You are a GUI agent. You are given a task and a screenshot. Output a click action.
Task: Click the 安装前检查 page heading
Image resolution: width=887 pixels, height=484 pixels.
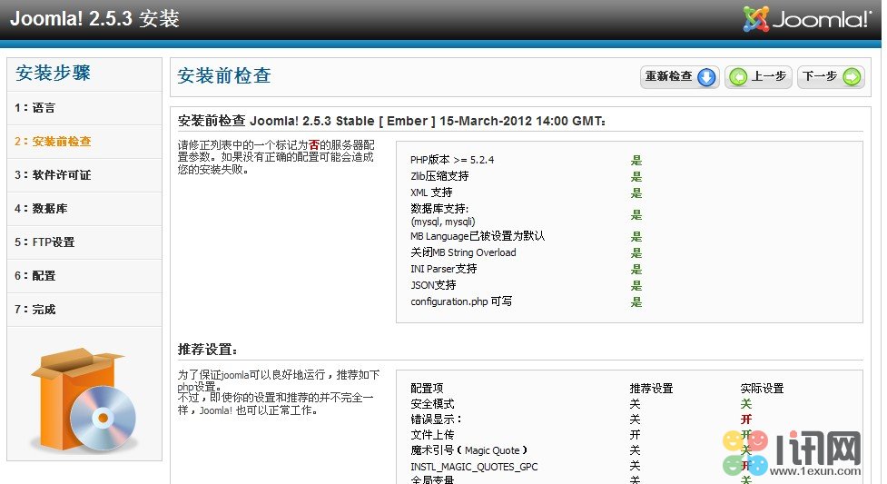(x=224, y=76)
